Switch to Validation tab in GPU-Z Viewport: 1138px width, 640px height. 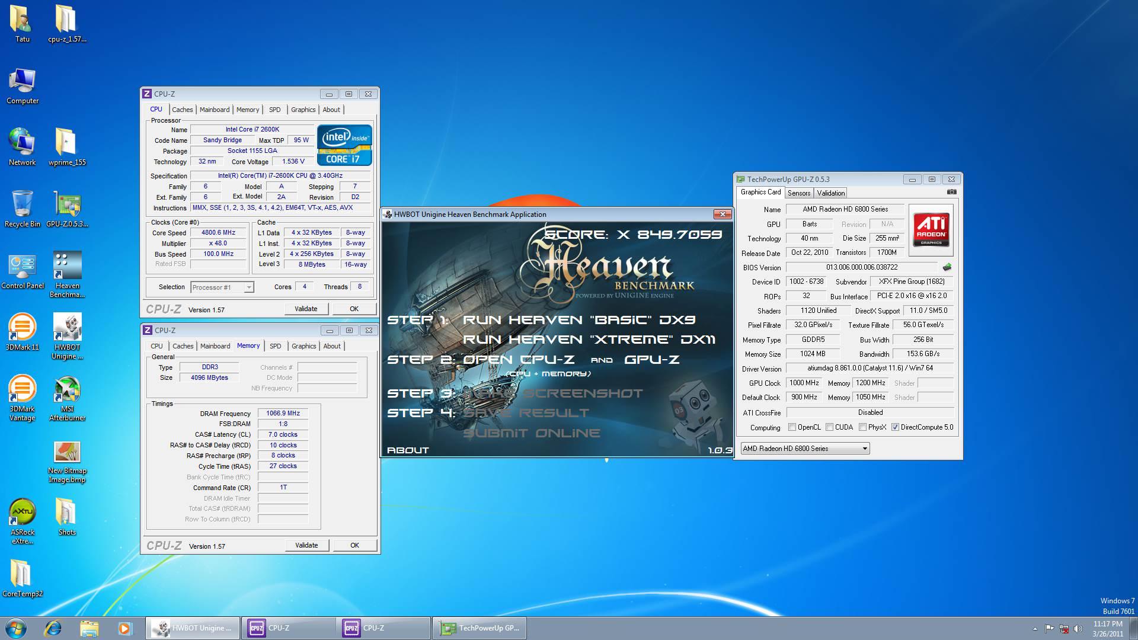(830, 193)
